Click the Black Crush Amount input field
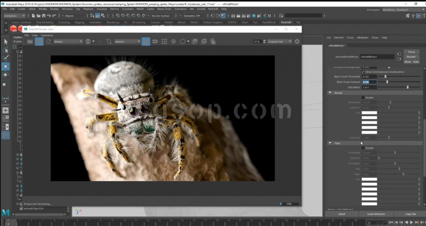426x226 pixels. pyautogui.click(x=369, y=82)
